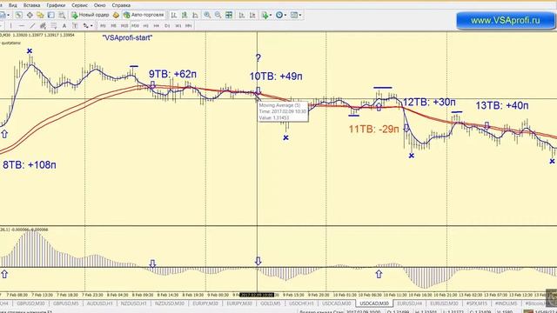Toggle the Авто-торговля button
Viewport: 557px width, 313px height.
144,15
